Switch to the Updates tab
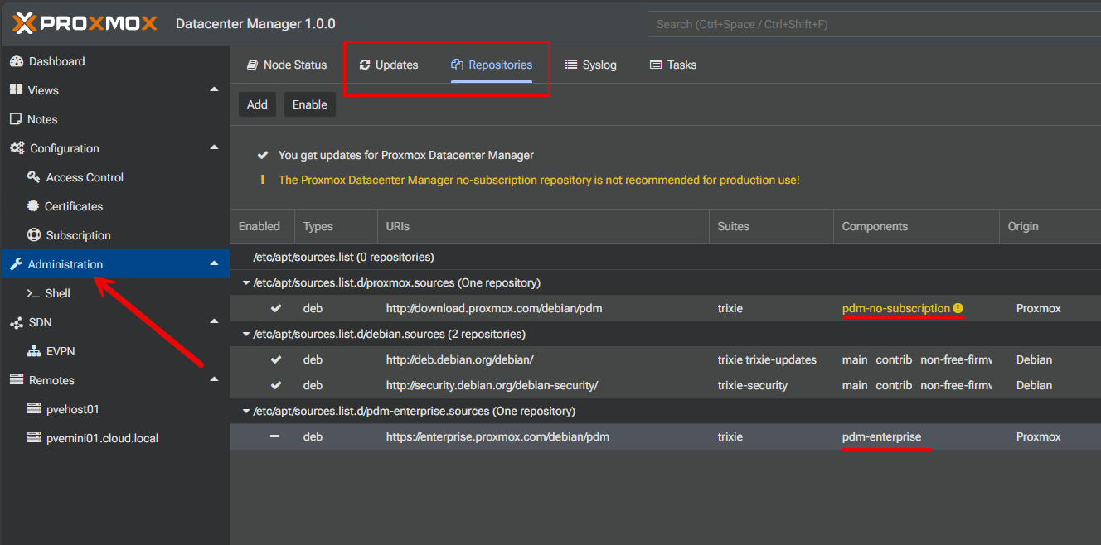The width and height of the screenshot is (1101, 545). tap(388, 65)
